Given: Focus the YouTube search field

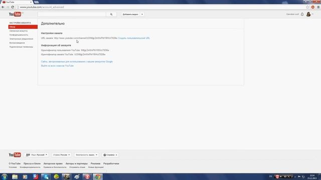Looking at the screenshot, I should click(72, 14).
